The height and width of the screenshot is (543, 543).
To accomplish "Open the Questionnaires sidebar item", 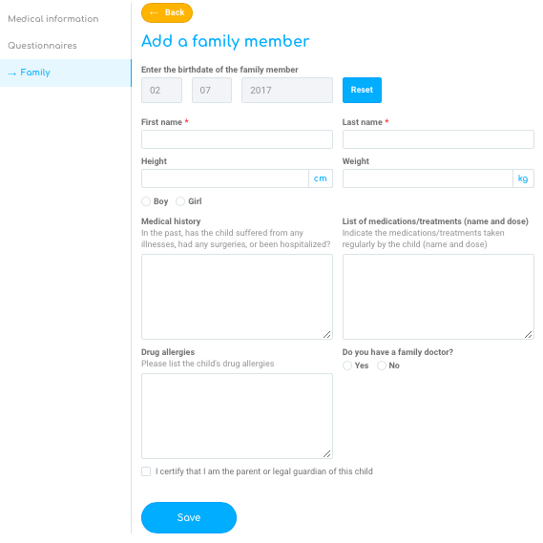I will (42, 46).
